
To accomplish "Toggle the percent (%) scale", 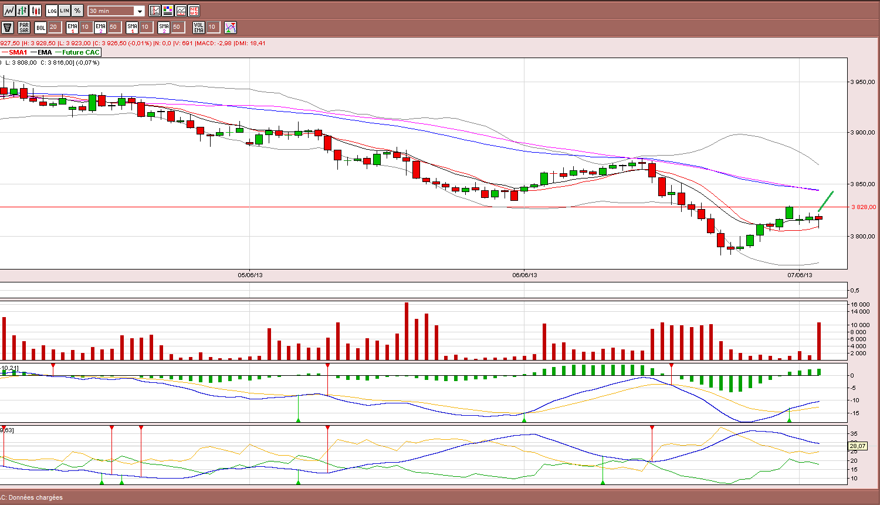I will (x=77, y=11).
